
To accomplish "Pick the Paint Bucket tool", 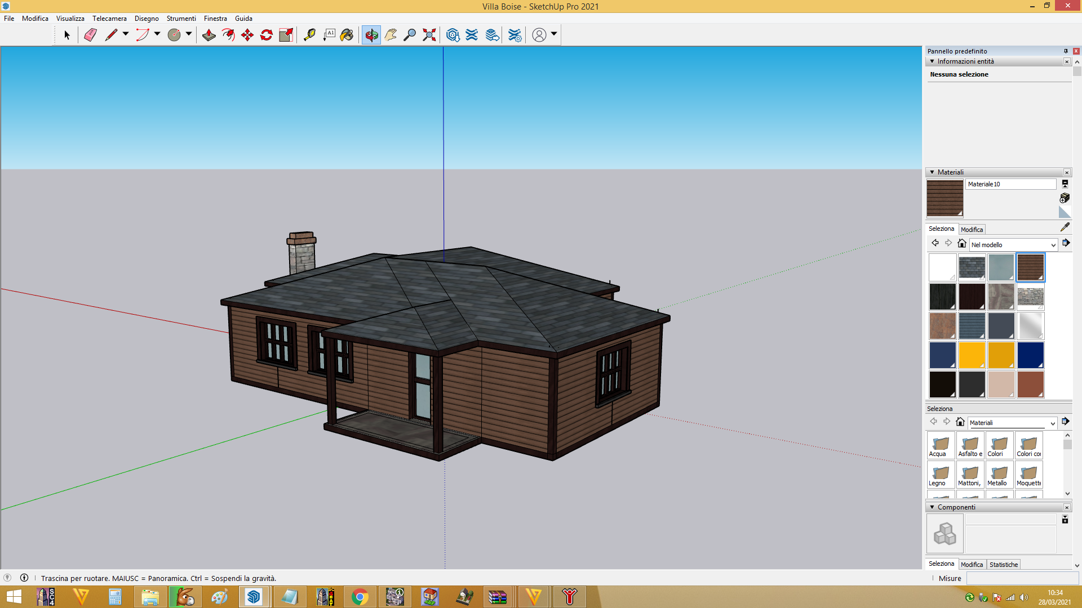I will [347, 35].
